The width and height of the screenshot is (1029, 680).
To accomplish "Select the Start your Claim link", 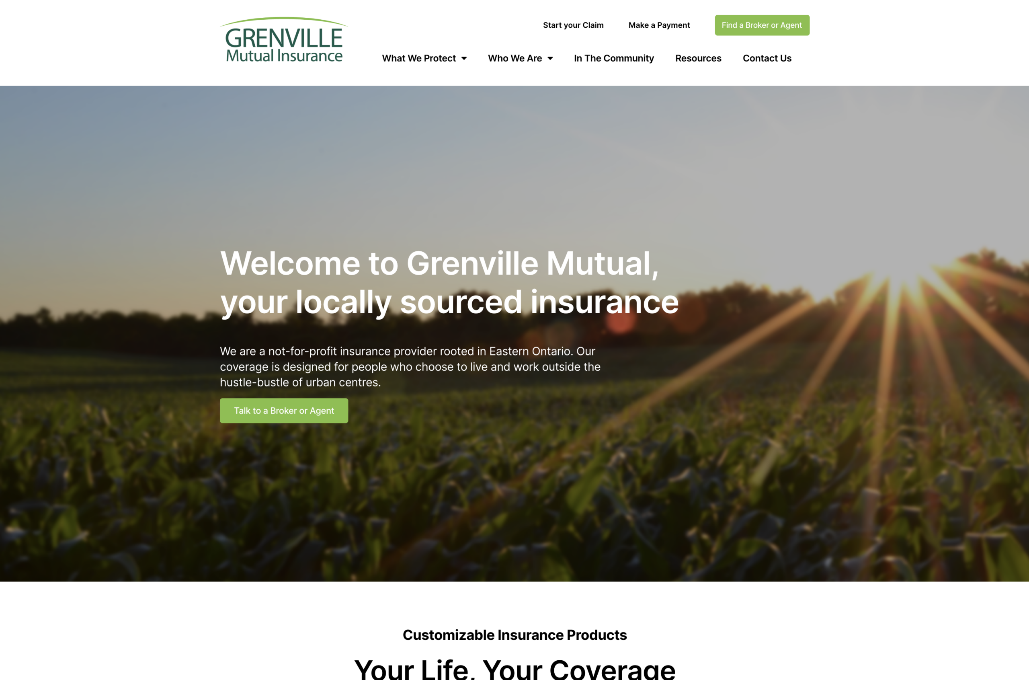I will point(572,24).
